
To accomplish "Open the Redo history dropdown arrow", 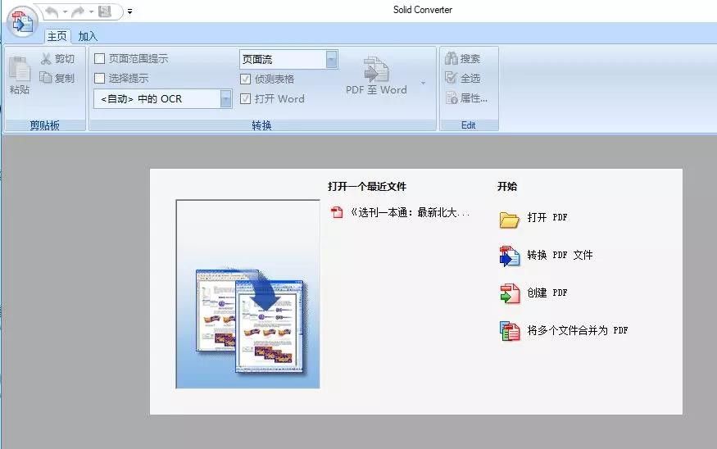I will click(92, 12).
